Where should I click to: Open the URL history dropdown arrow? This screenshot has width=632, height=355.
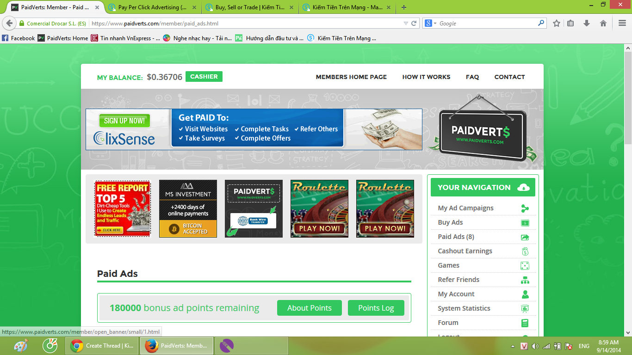[x=406, y=23]
